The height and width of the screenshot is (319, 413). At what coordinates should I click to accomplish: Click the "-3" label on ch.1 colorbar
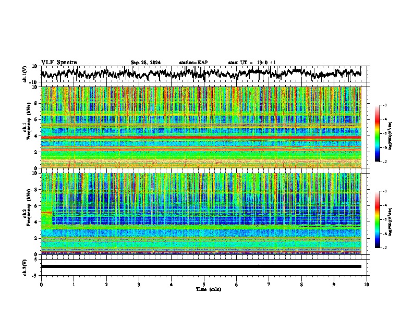(384, 105)
